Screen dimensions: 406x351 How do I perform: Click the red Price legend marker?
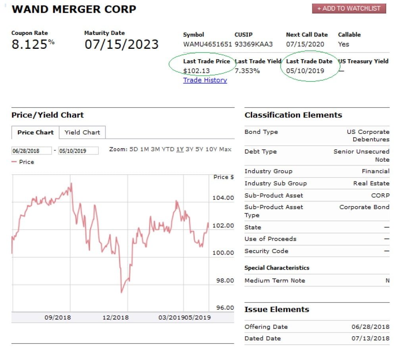(14, 162)
